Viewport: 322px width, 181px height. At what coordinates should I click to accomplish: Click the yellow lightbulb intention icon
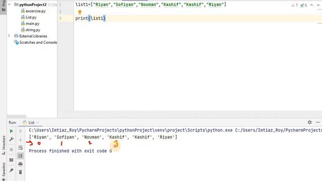80,12
